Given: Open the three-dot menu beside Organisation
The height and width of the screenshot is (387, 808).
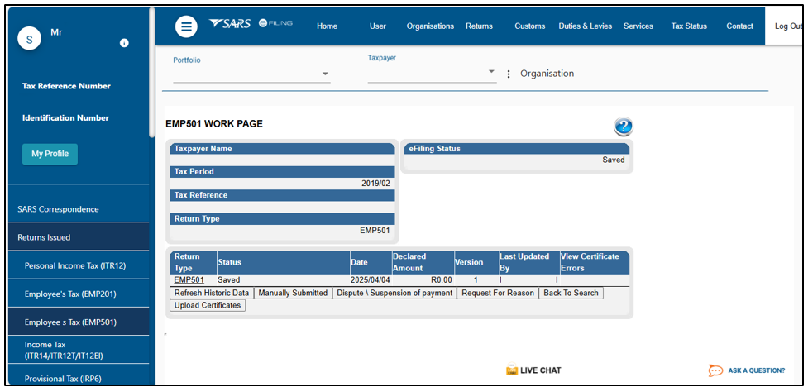Looking at the screenshot, I should click(x=509, y=74).
